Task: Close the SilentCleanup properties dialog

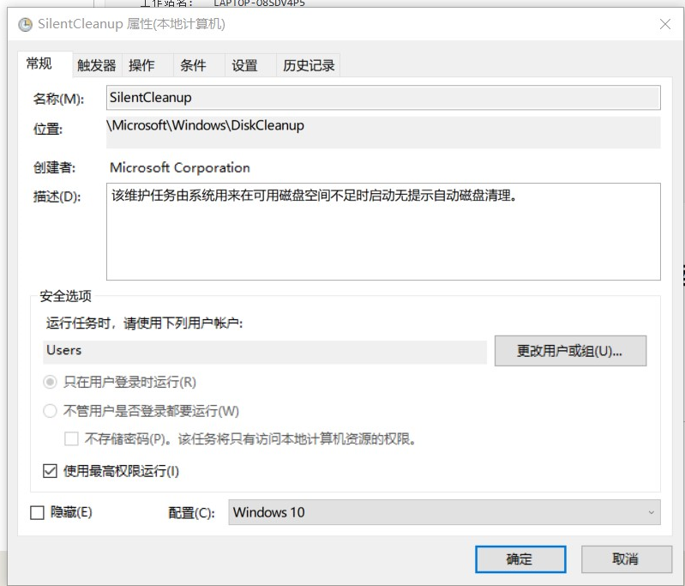Action: pos(665,24)
